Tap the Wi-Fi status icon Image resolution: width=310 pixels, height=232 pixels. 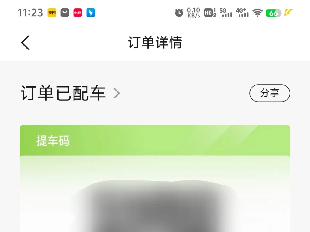click(x=257, y=13)
